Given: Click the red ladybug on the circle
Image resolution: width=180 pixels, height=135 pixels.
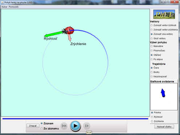Looking at the screenshot, I should click(x=69, y=30).
